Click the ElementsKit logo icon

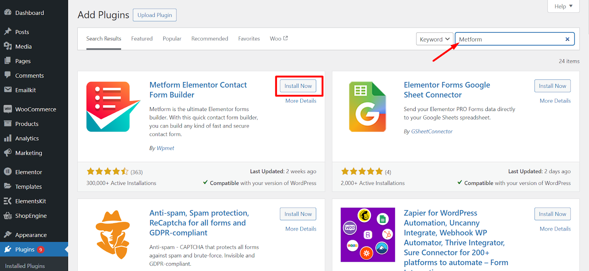point(8,201)
